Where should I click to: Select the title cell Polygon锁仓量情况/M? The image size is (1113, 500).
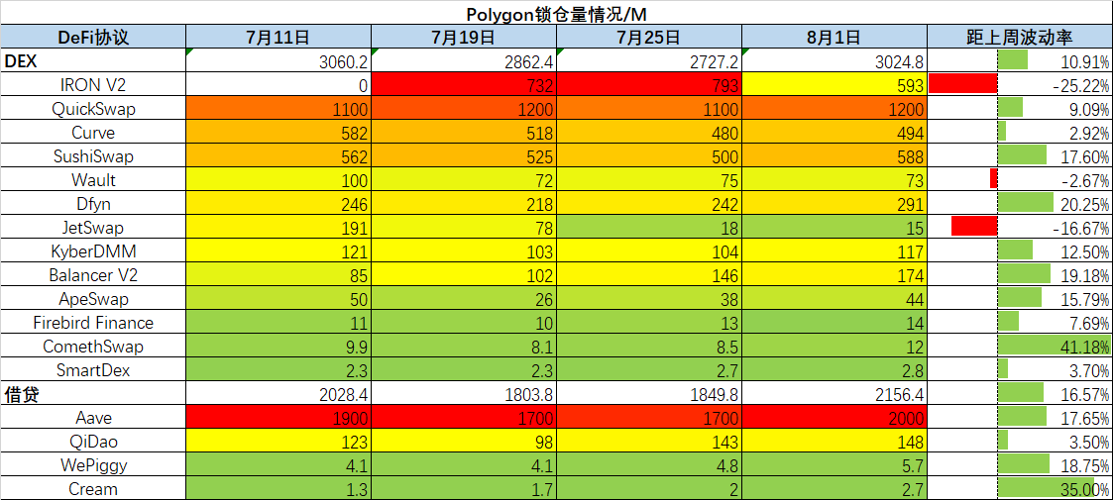[557, 14]
